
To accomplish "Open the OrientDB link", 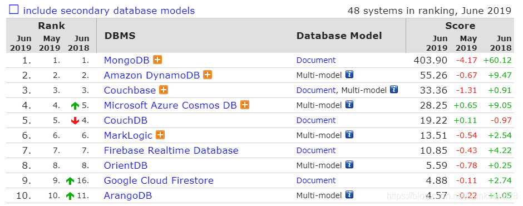I will pyautogui.click(x=126, y=165).
